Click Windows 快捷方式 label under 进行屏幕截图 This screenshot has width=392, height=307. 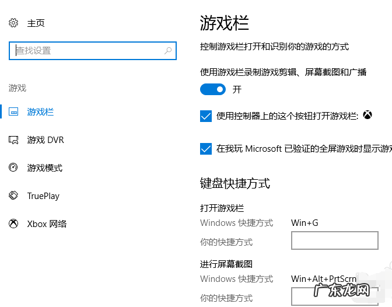(x=236, y=279)
